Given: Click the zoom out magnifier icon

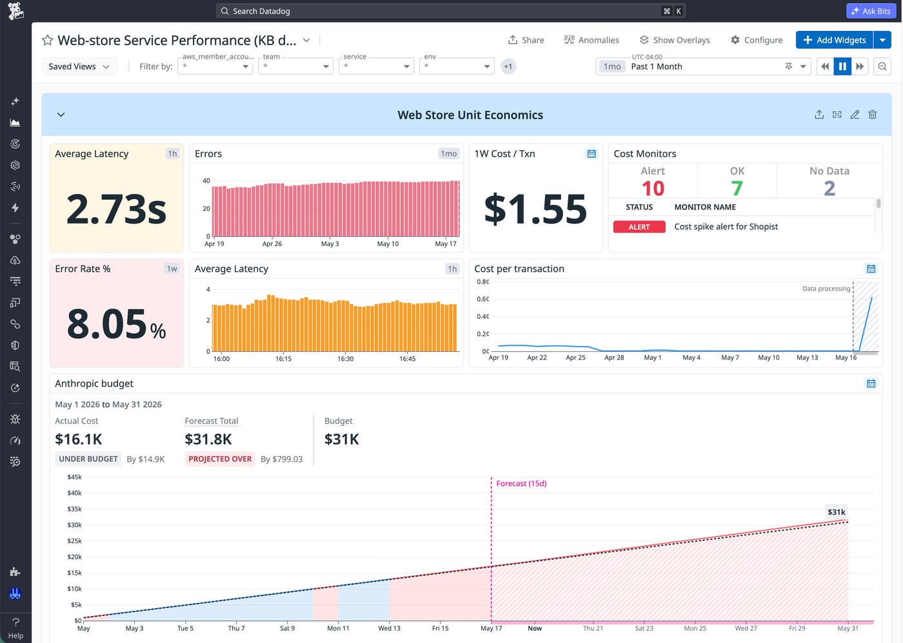Looking at the screenshot, I should [883, 66].
